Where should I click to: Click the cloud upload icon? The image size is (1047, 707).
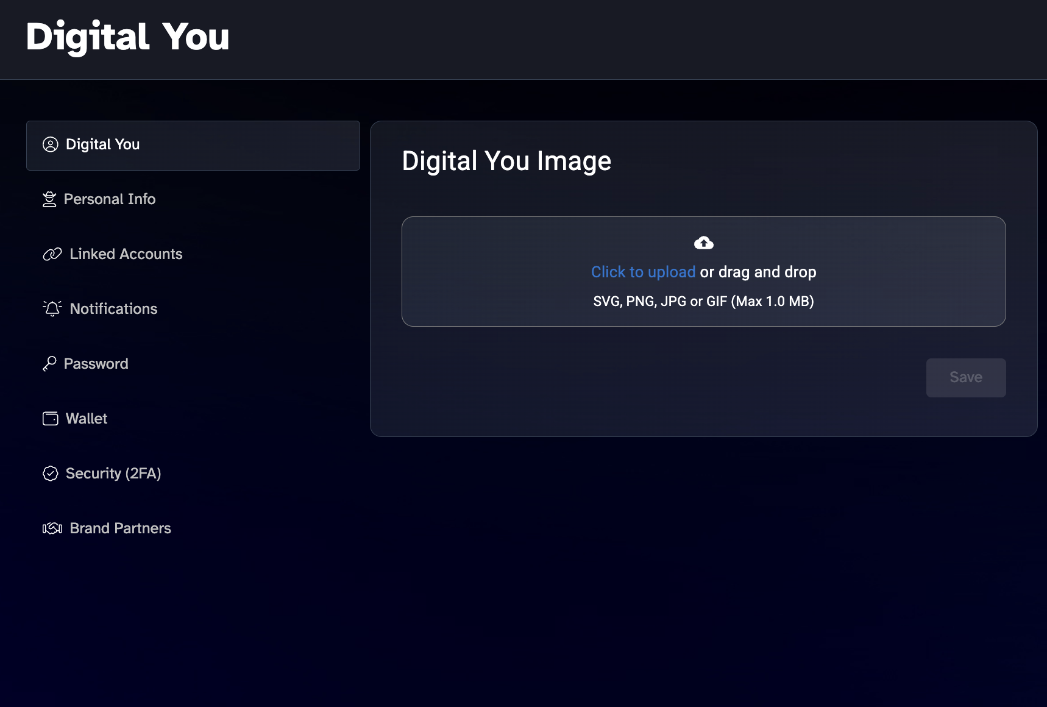(704, 243)
